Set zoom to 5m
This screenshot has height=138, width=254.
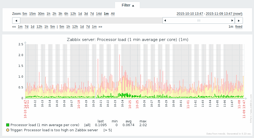click(25, 14)
